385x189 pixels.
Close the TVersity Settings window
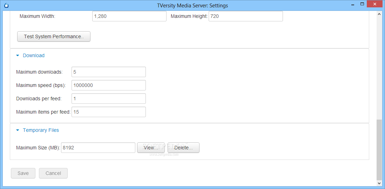[375, 4]
